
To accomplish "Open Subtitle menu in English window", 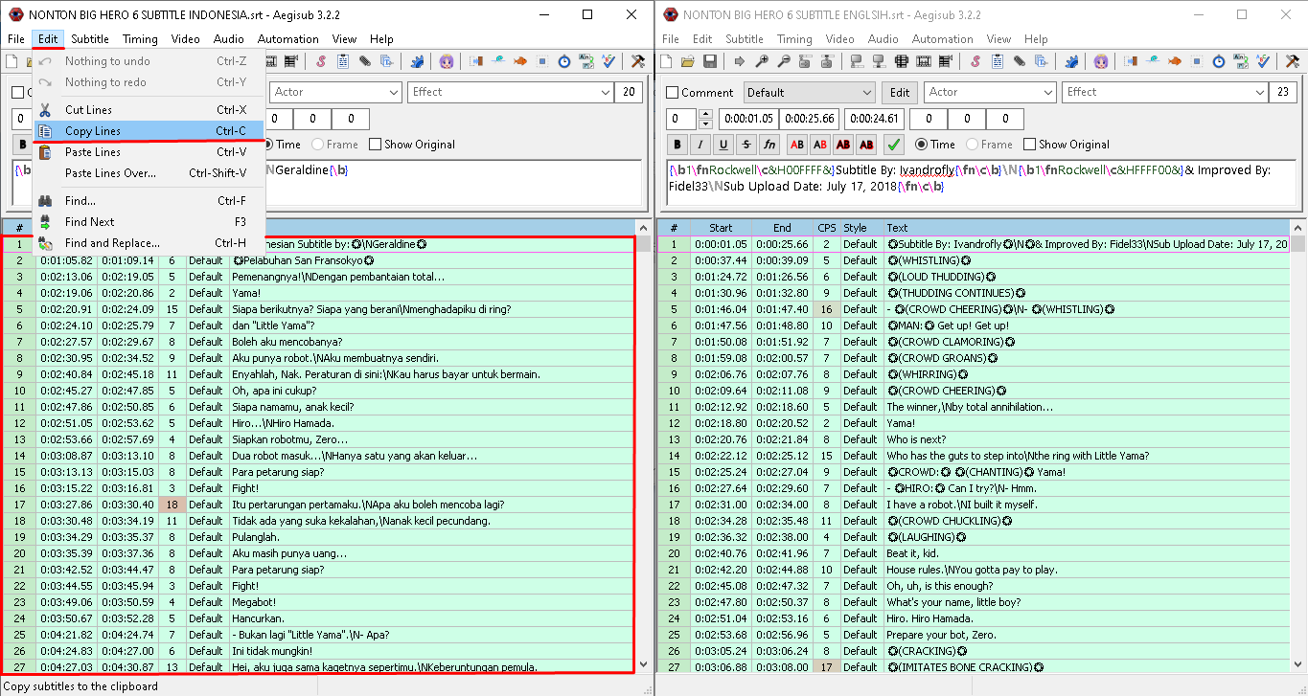I will [x=745, y=39].
